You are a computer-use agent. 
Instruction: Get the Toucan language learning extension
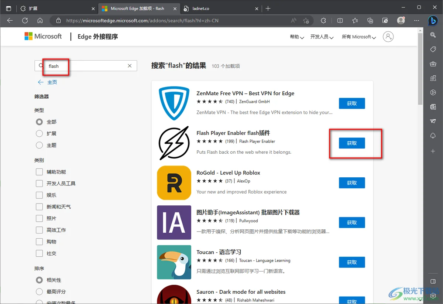click(352, 262)
